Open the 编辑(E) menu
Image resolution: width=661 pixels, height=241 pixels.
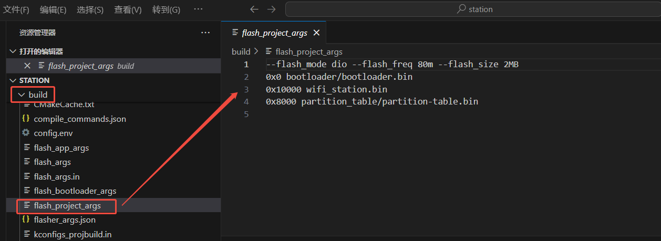pyautogui.click(x=53, y=9)
